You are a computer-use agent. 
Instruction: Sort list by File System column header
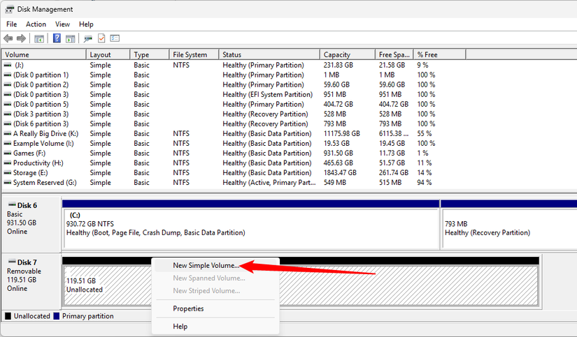(x=190, y=54)
